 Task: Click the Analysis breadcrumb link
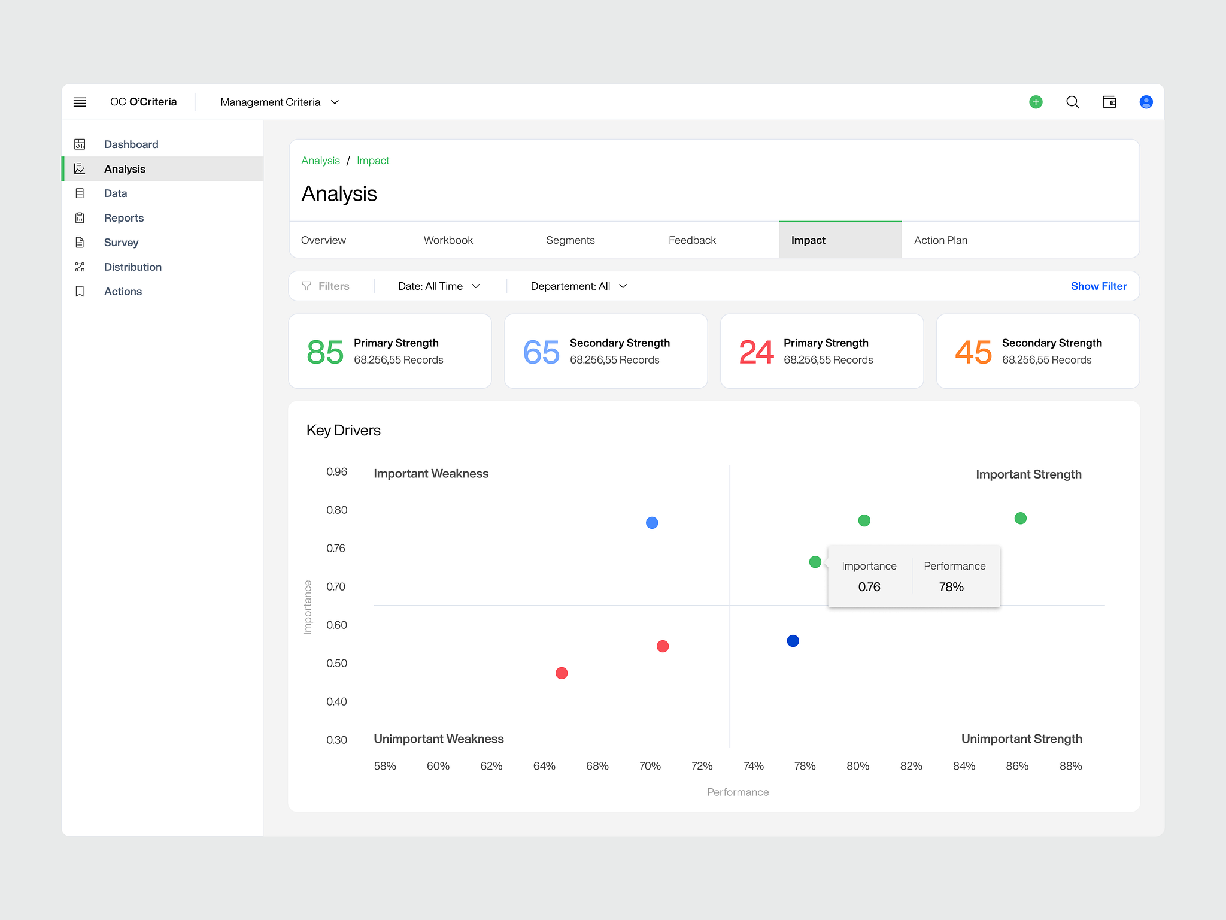(320, 160)
